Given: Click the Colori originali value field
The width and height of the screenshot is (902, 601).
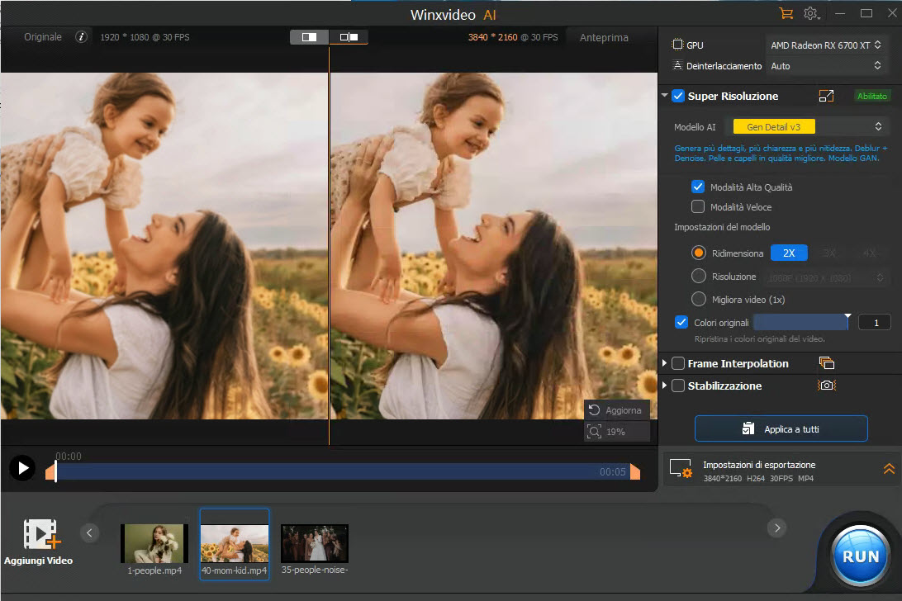Looking at the screenshot, I should (874, 323).
